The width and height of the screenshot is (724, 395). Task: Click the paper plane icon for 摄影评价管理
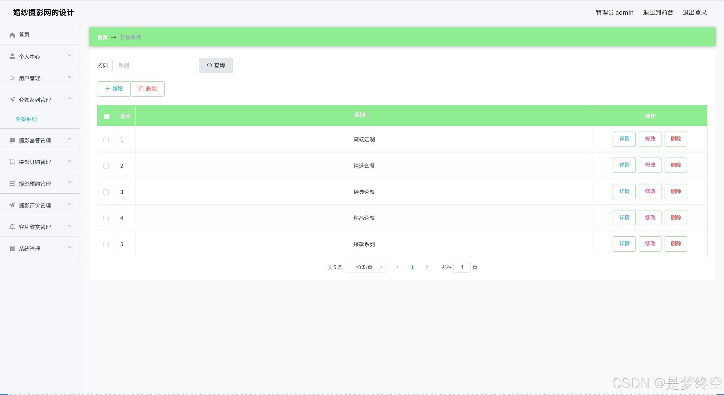pyautogui.click(x=12, y=205)
